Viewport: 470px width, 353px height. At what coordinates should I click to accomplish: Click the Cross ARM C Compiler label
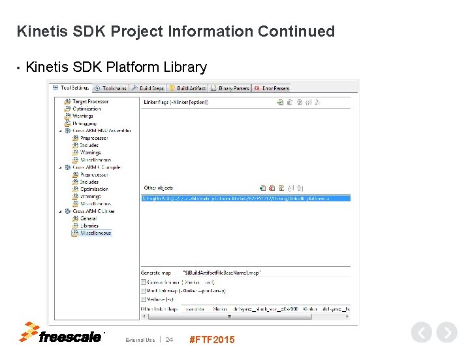97,167
